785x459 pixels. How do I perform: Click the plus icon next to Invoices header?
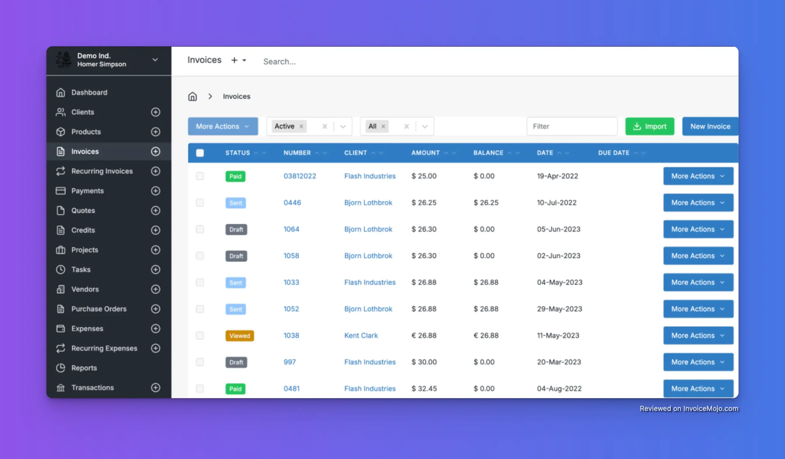click(234, 60)
